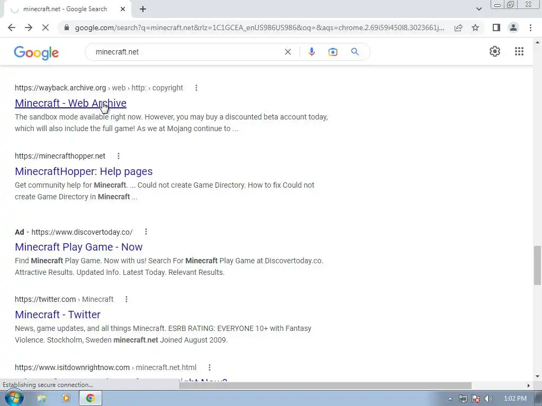Start a search by voice
The image size is (542, 406).
(311, 52)
